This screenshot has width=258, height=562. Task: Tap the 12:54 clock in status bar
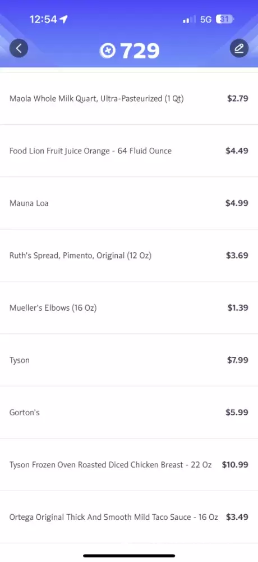tap(43, 19)
